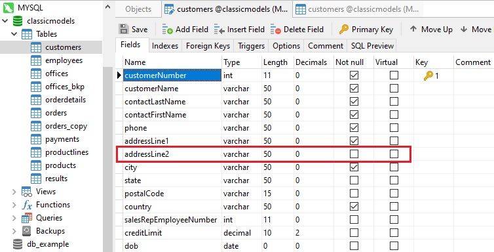Click primary key icon in customerNumber row
The height and width of the screenshot is (252, 494).
click(x=428, y=75)
